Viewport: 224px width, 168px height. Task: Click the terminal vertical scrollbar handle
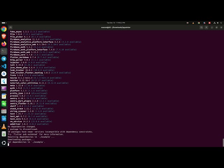[223, 142]
